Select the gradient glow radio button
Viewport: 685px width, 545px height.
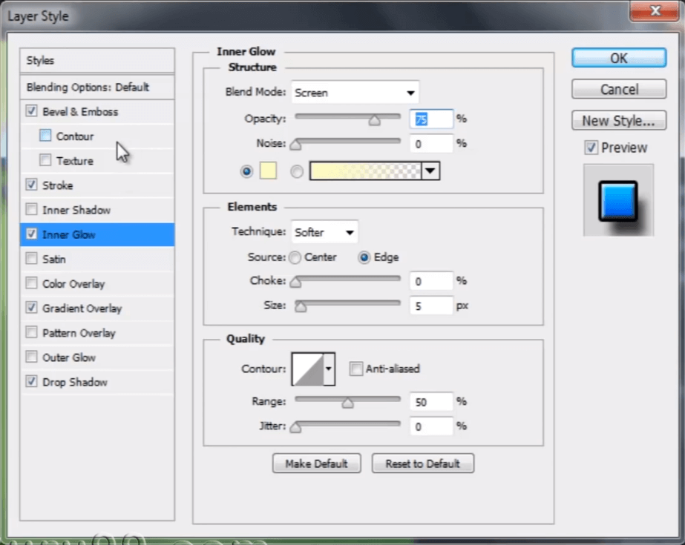(297, 171)
